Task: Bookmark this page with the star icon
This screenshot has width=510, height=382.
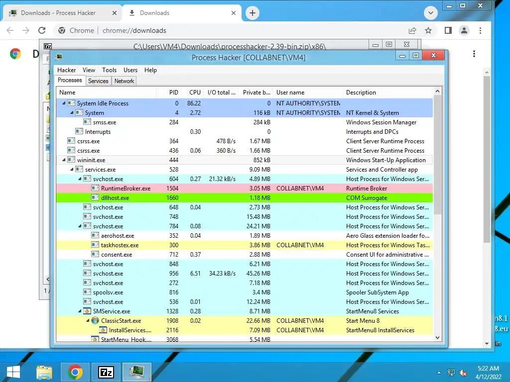Action: 428,30
